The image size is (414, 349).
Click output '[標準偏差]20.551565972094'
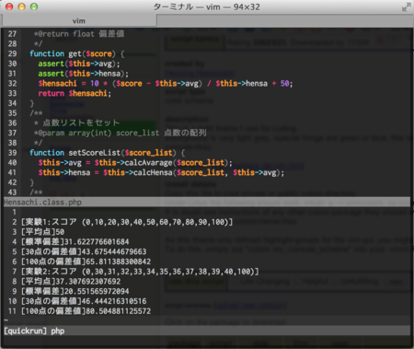point(75,291)
